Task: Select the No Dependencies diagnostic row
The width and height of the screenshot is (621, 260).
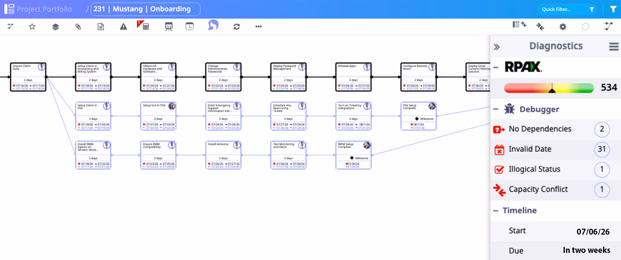Action: 555,129
